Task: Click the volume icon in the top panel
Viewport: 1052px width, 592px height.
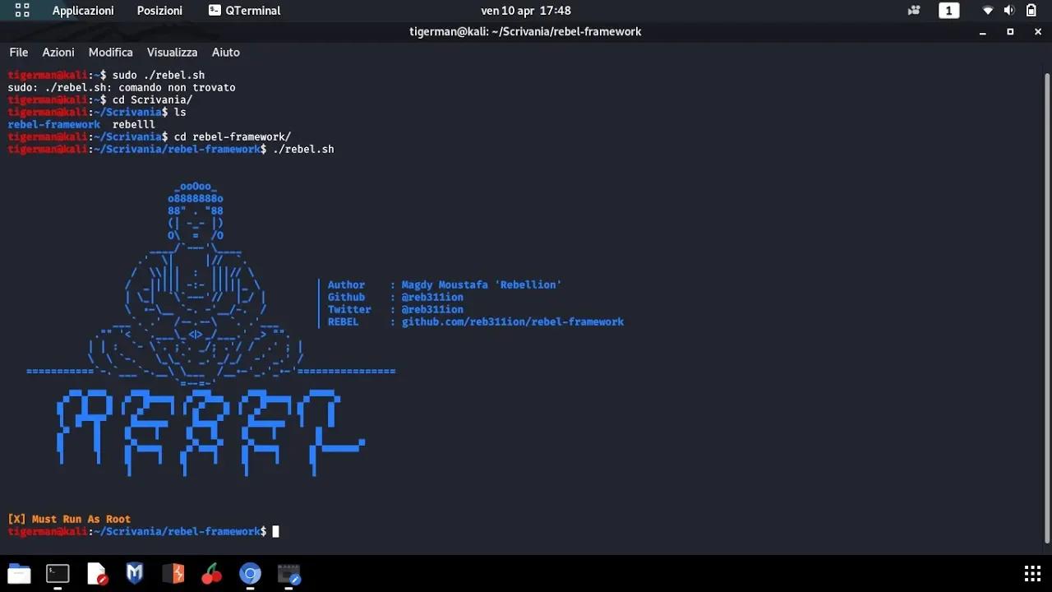Action: tap(1009, 11)
